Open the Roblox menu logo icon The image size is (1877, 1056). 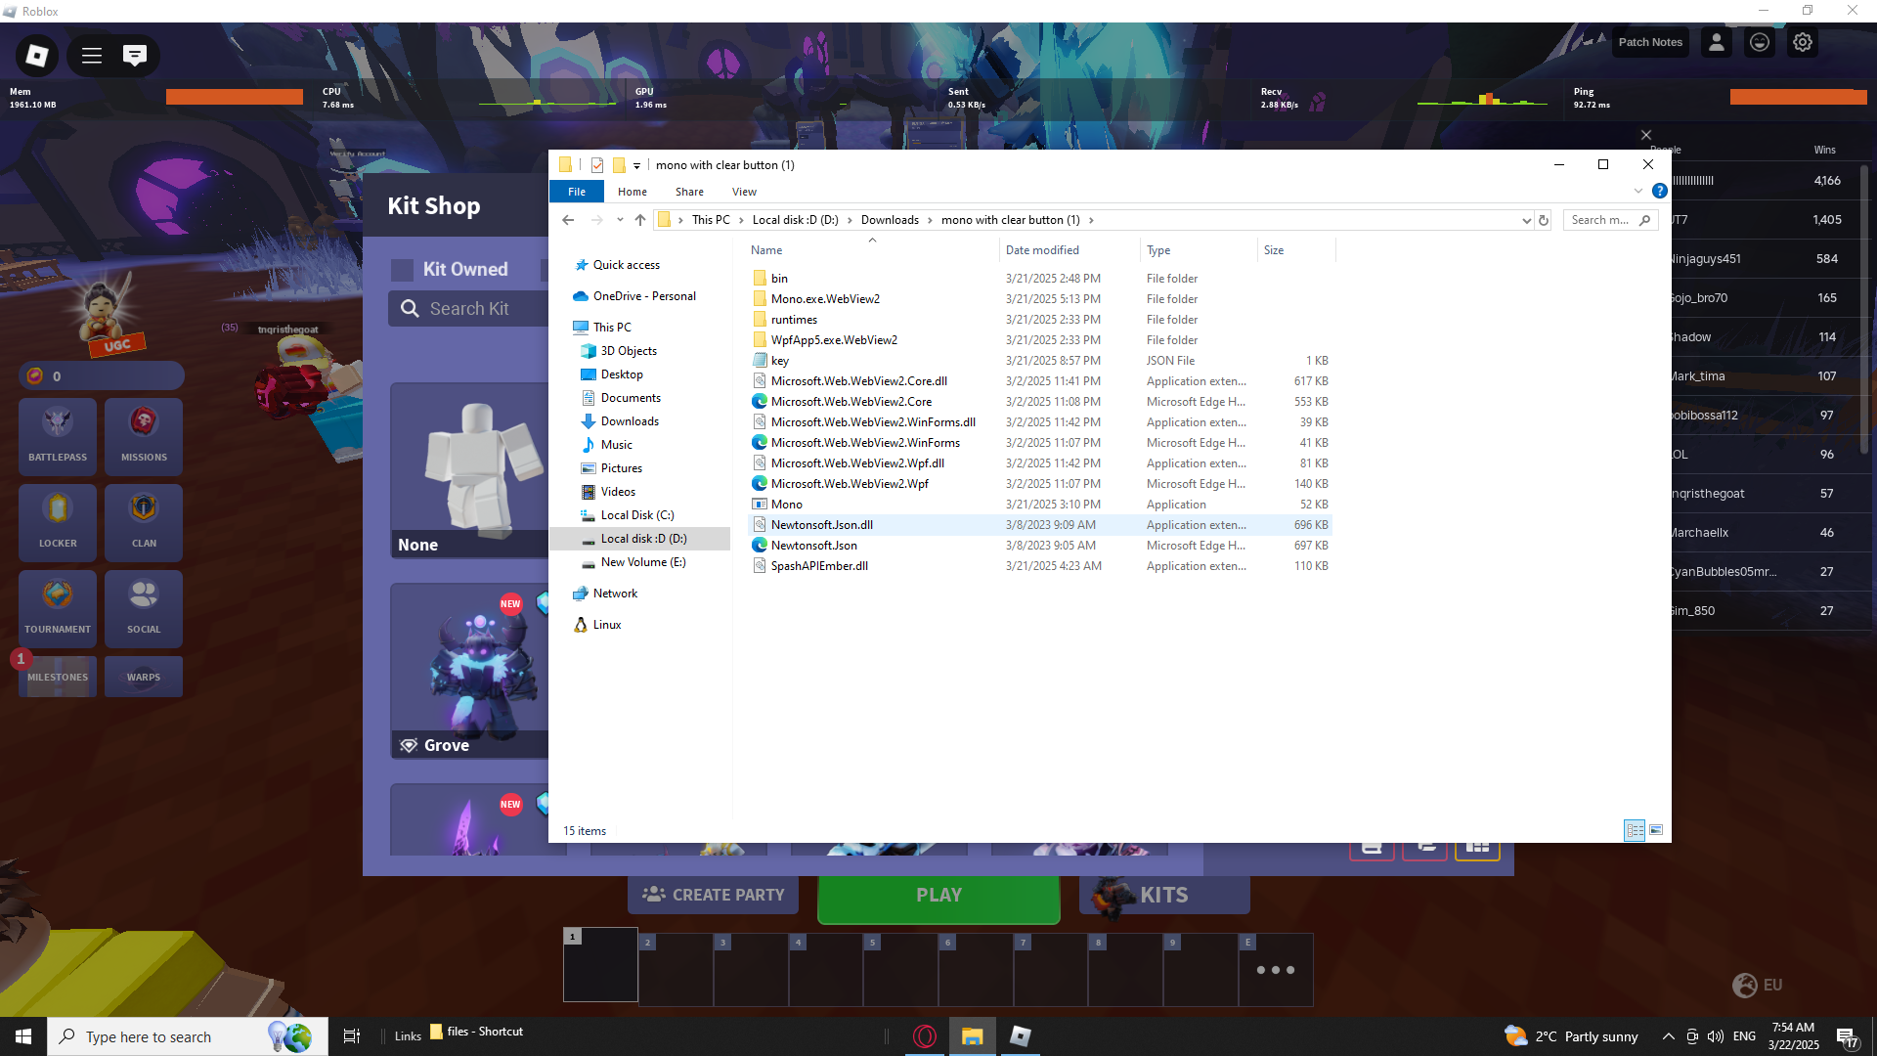point(37,56)
